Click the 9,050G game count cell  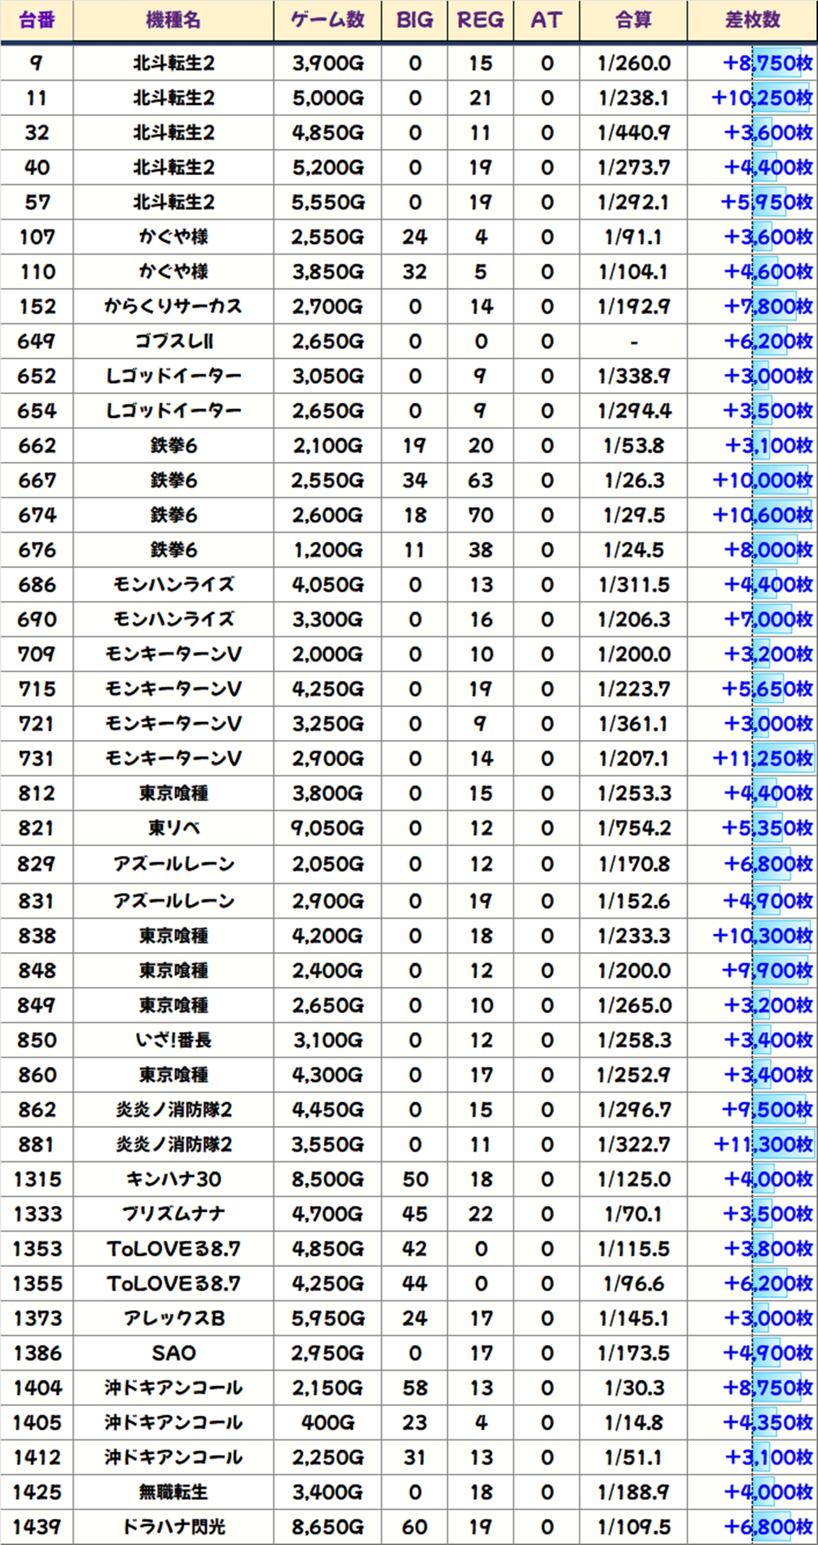[x=327, y=828]
